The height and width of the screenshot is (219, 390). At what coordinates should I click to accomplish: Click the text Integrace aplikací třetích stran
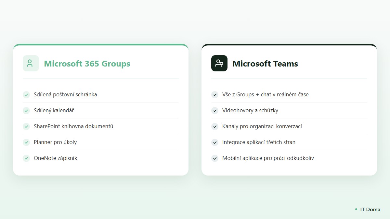[259, 142]
